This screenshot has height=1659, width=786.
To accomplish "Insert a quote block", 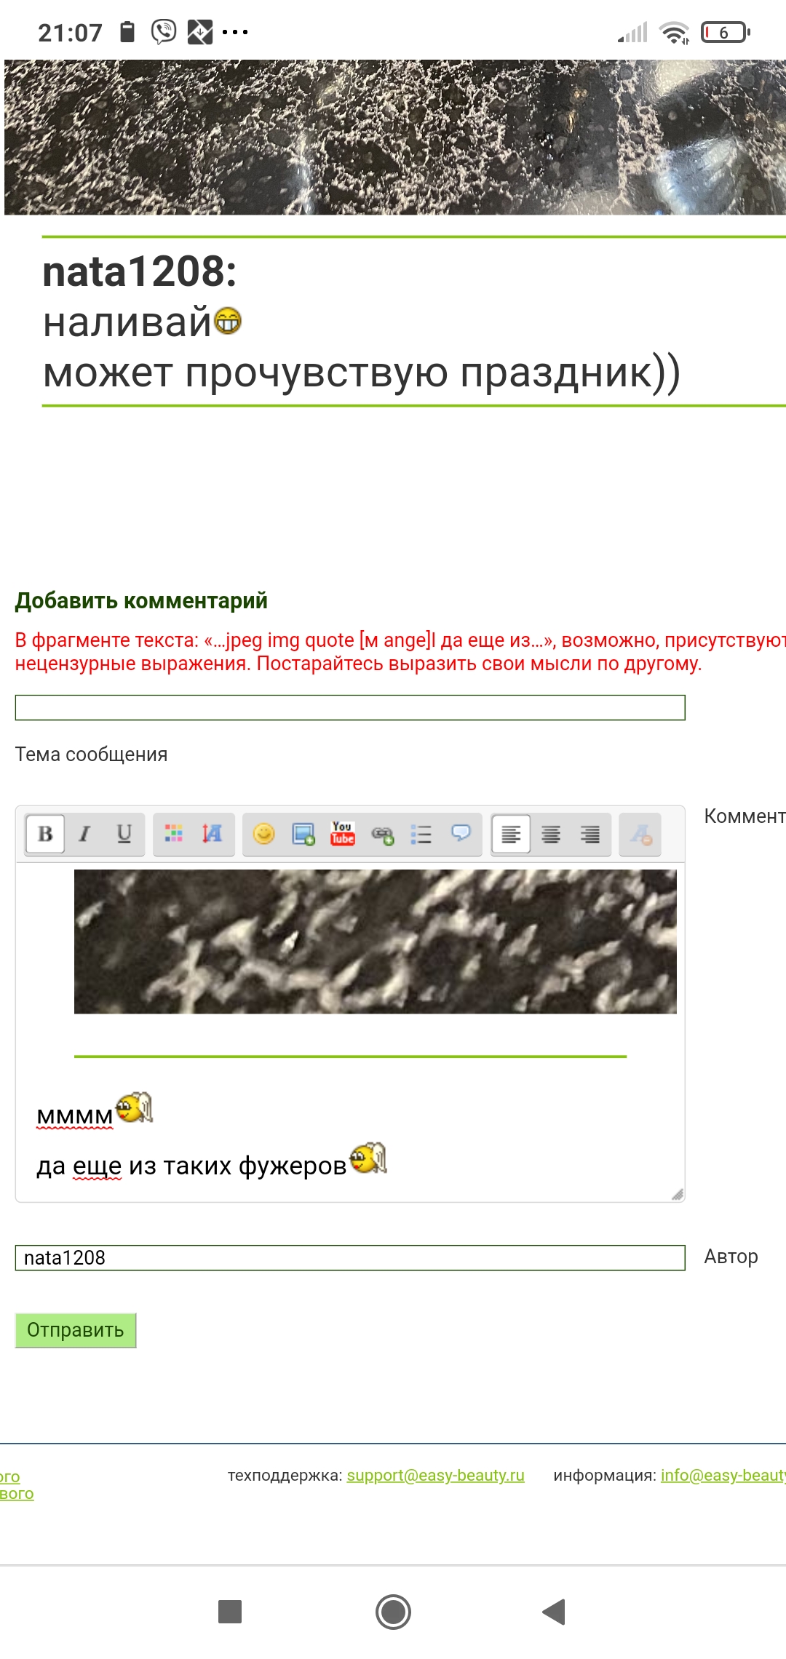I will tap(461, 834).
